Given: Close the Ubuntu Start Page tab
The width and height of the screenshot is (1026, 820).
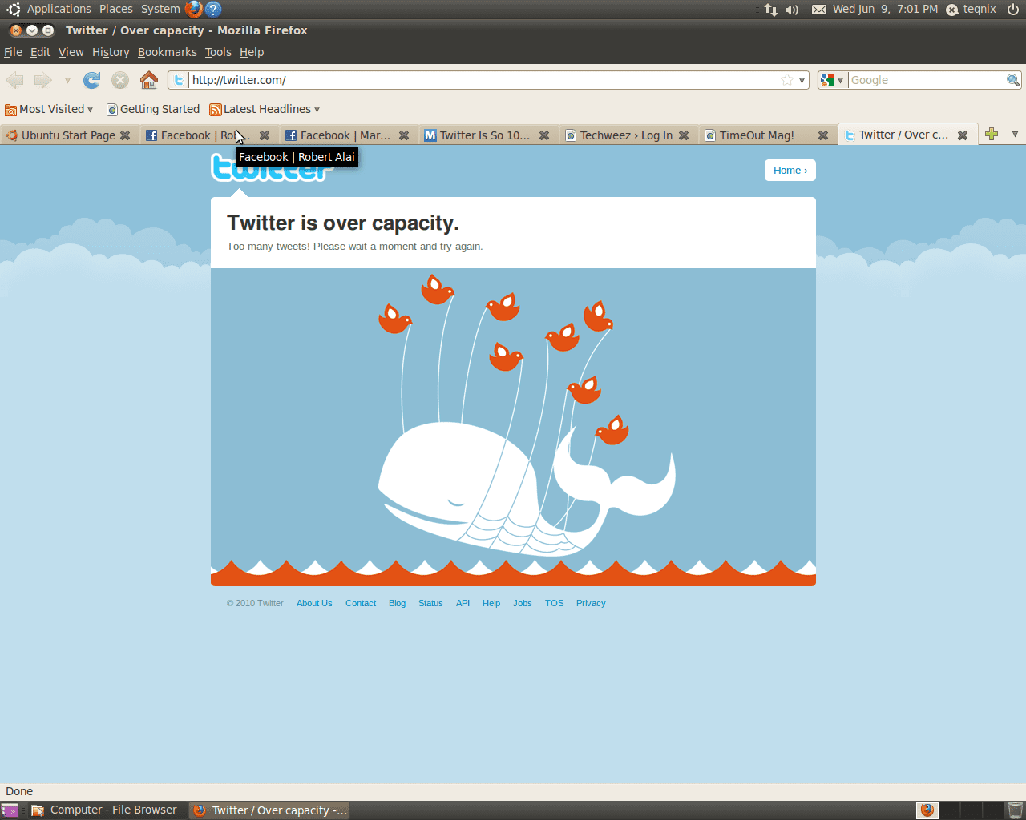Looking at the screenshot, I should [x=125, y=135].
